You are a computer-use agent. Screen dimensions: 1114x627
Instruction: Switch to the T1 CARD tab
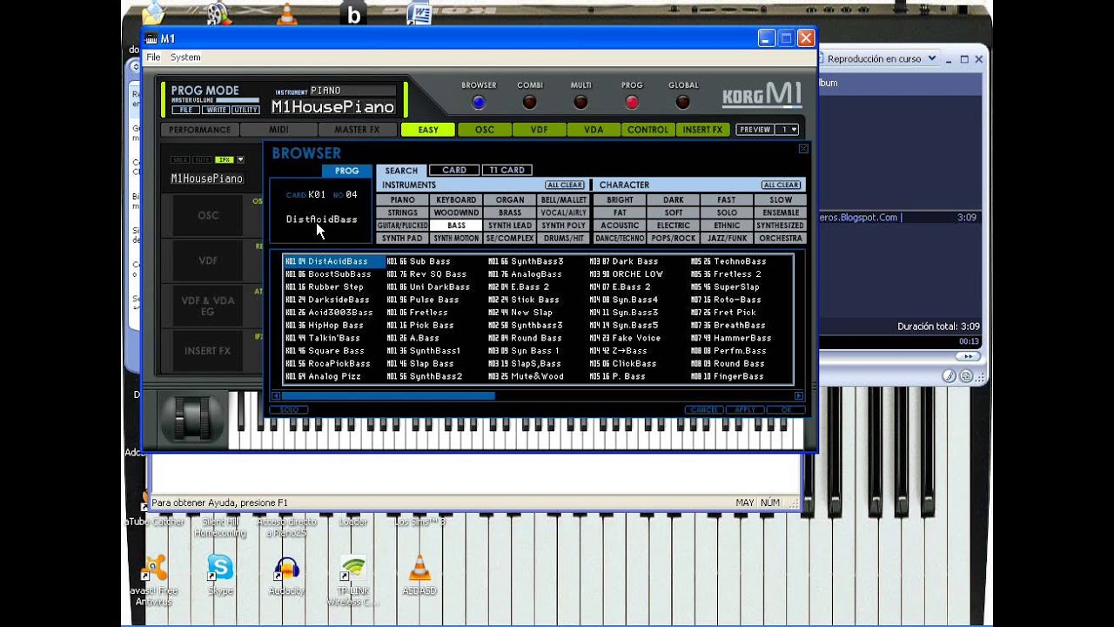point(507,171)
